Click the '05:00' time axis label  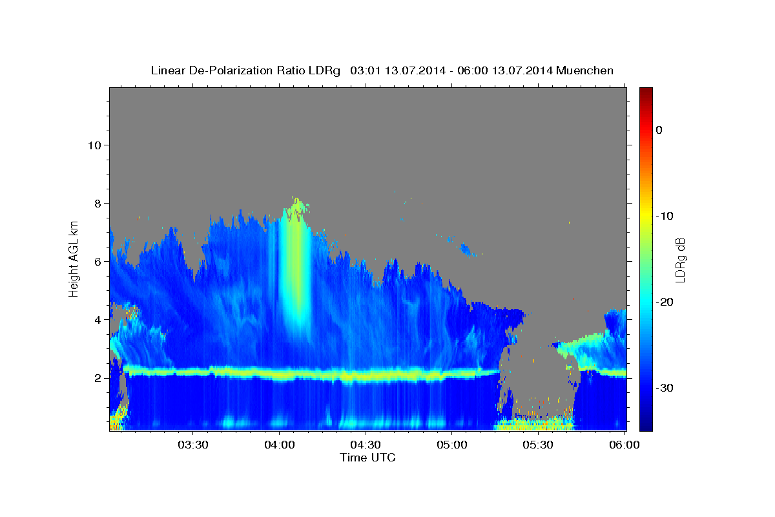452,445
